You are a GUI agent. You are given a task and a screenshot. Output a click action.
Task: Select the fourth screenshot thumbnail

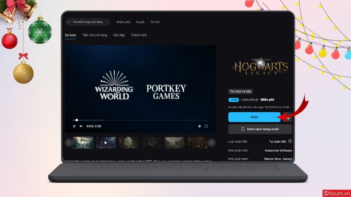pos(152,143)
